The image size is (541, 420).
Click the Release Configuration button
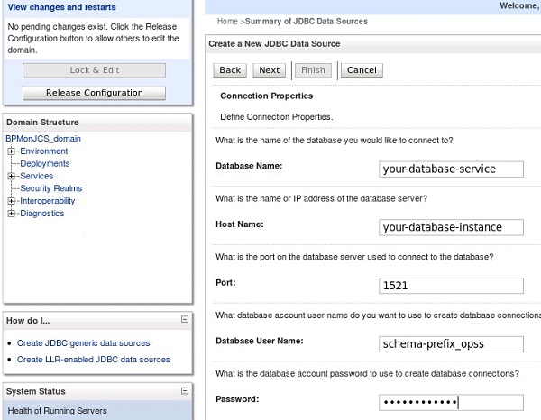pos(94,93)
